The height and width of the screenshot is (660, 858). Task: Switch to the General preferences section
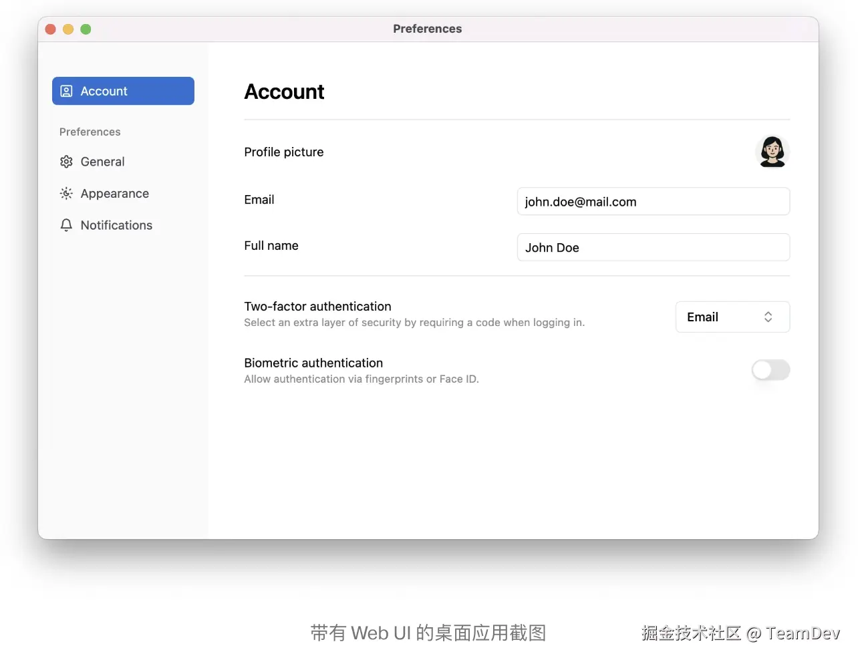point(102,162)
